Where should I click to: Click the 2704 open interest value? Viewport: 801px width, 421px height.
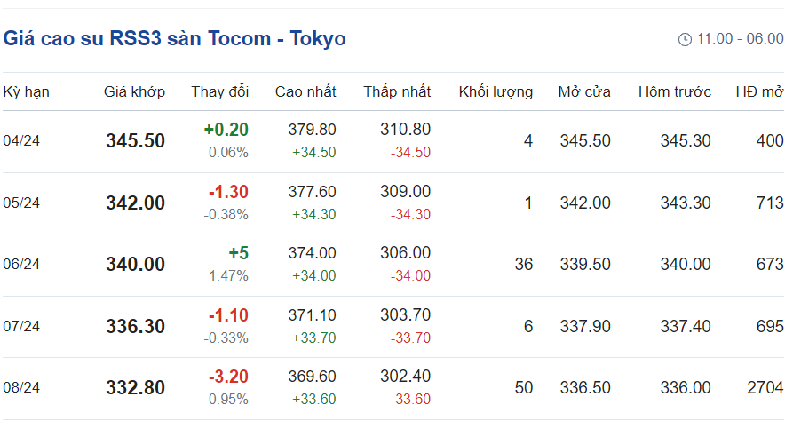(x=765, y=388)
